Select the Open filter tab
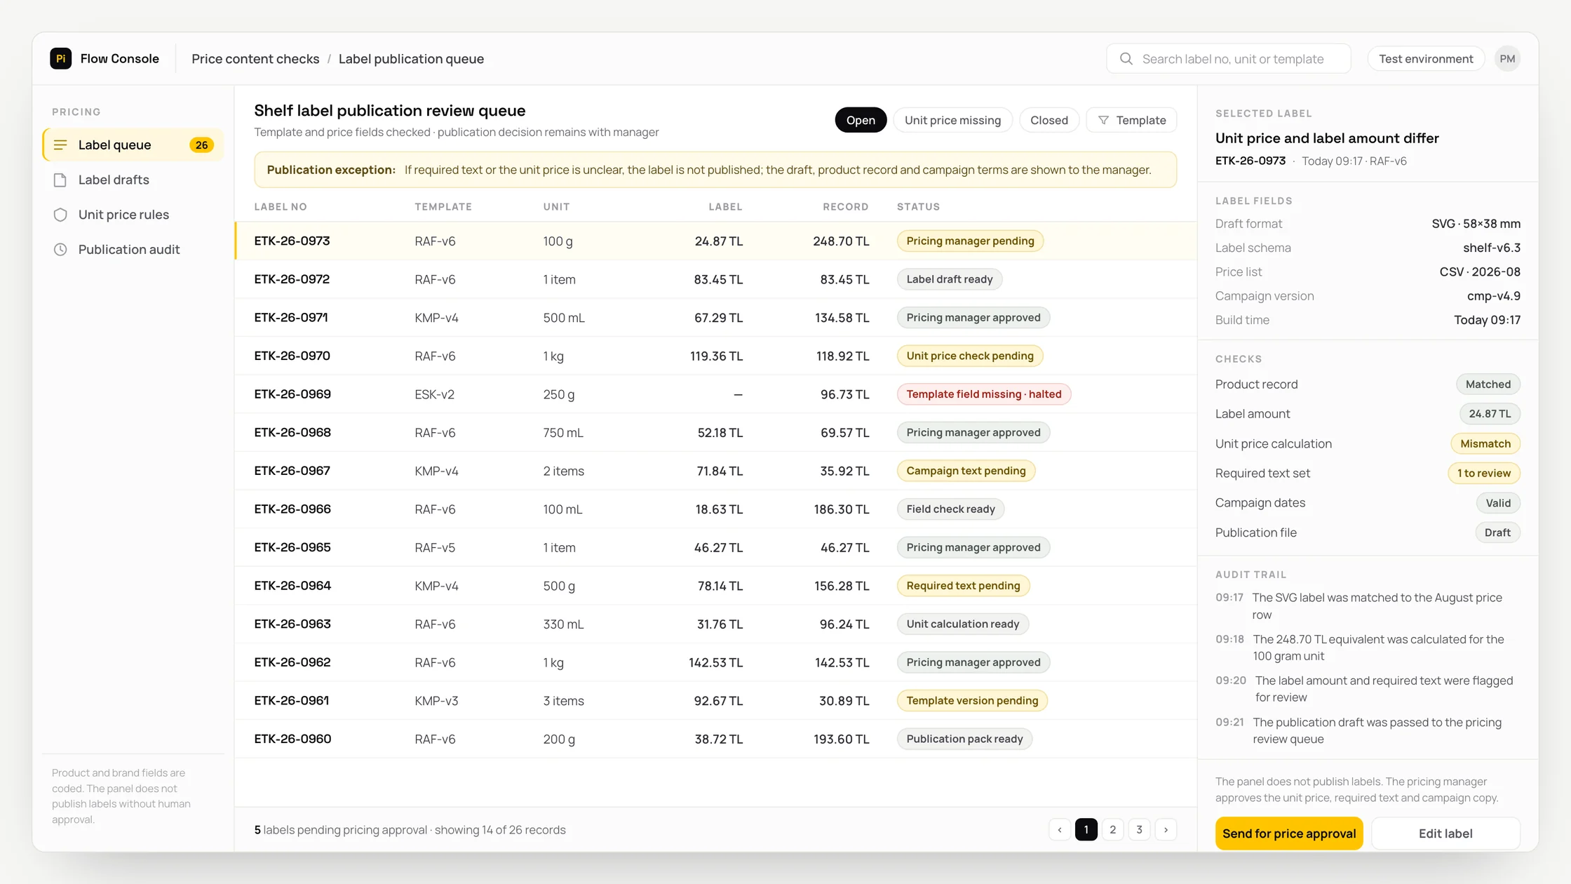 861,121
